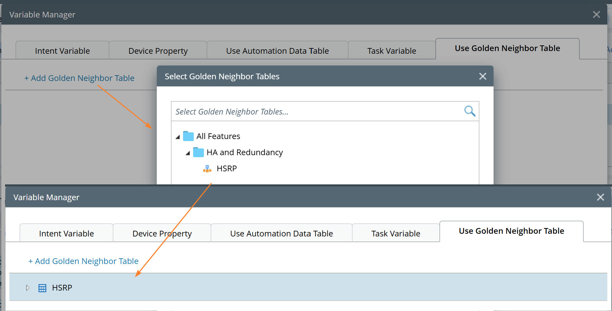This screenshot has height=311, width=612.
Task: Click the search magnifier icon
Action: click(x=470, y=111)
